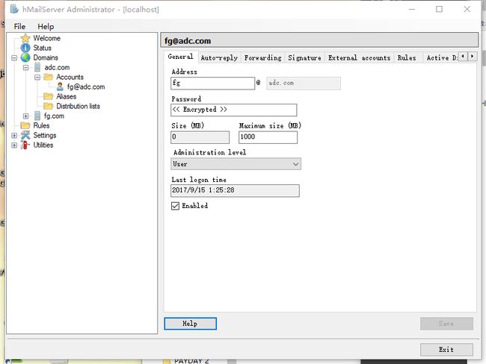The width and height of the screenshot is (486, 364).
Task: Click the fg@adc.com header title
Action: click(x=188, y=41)
